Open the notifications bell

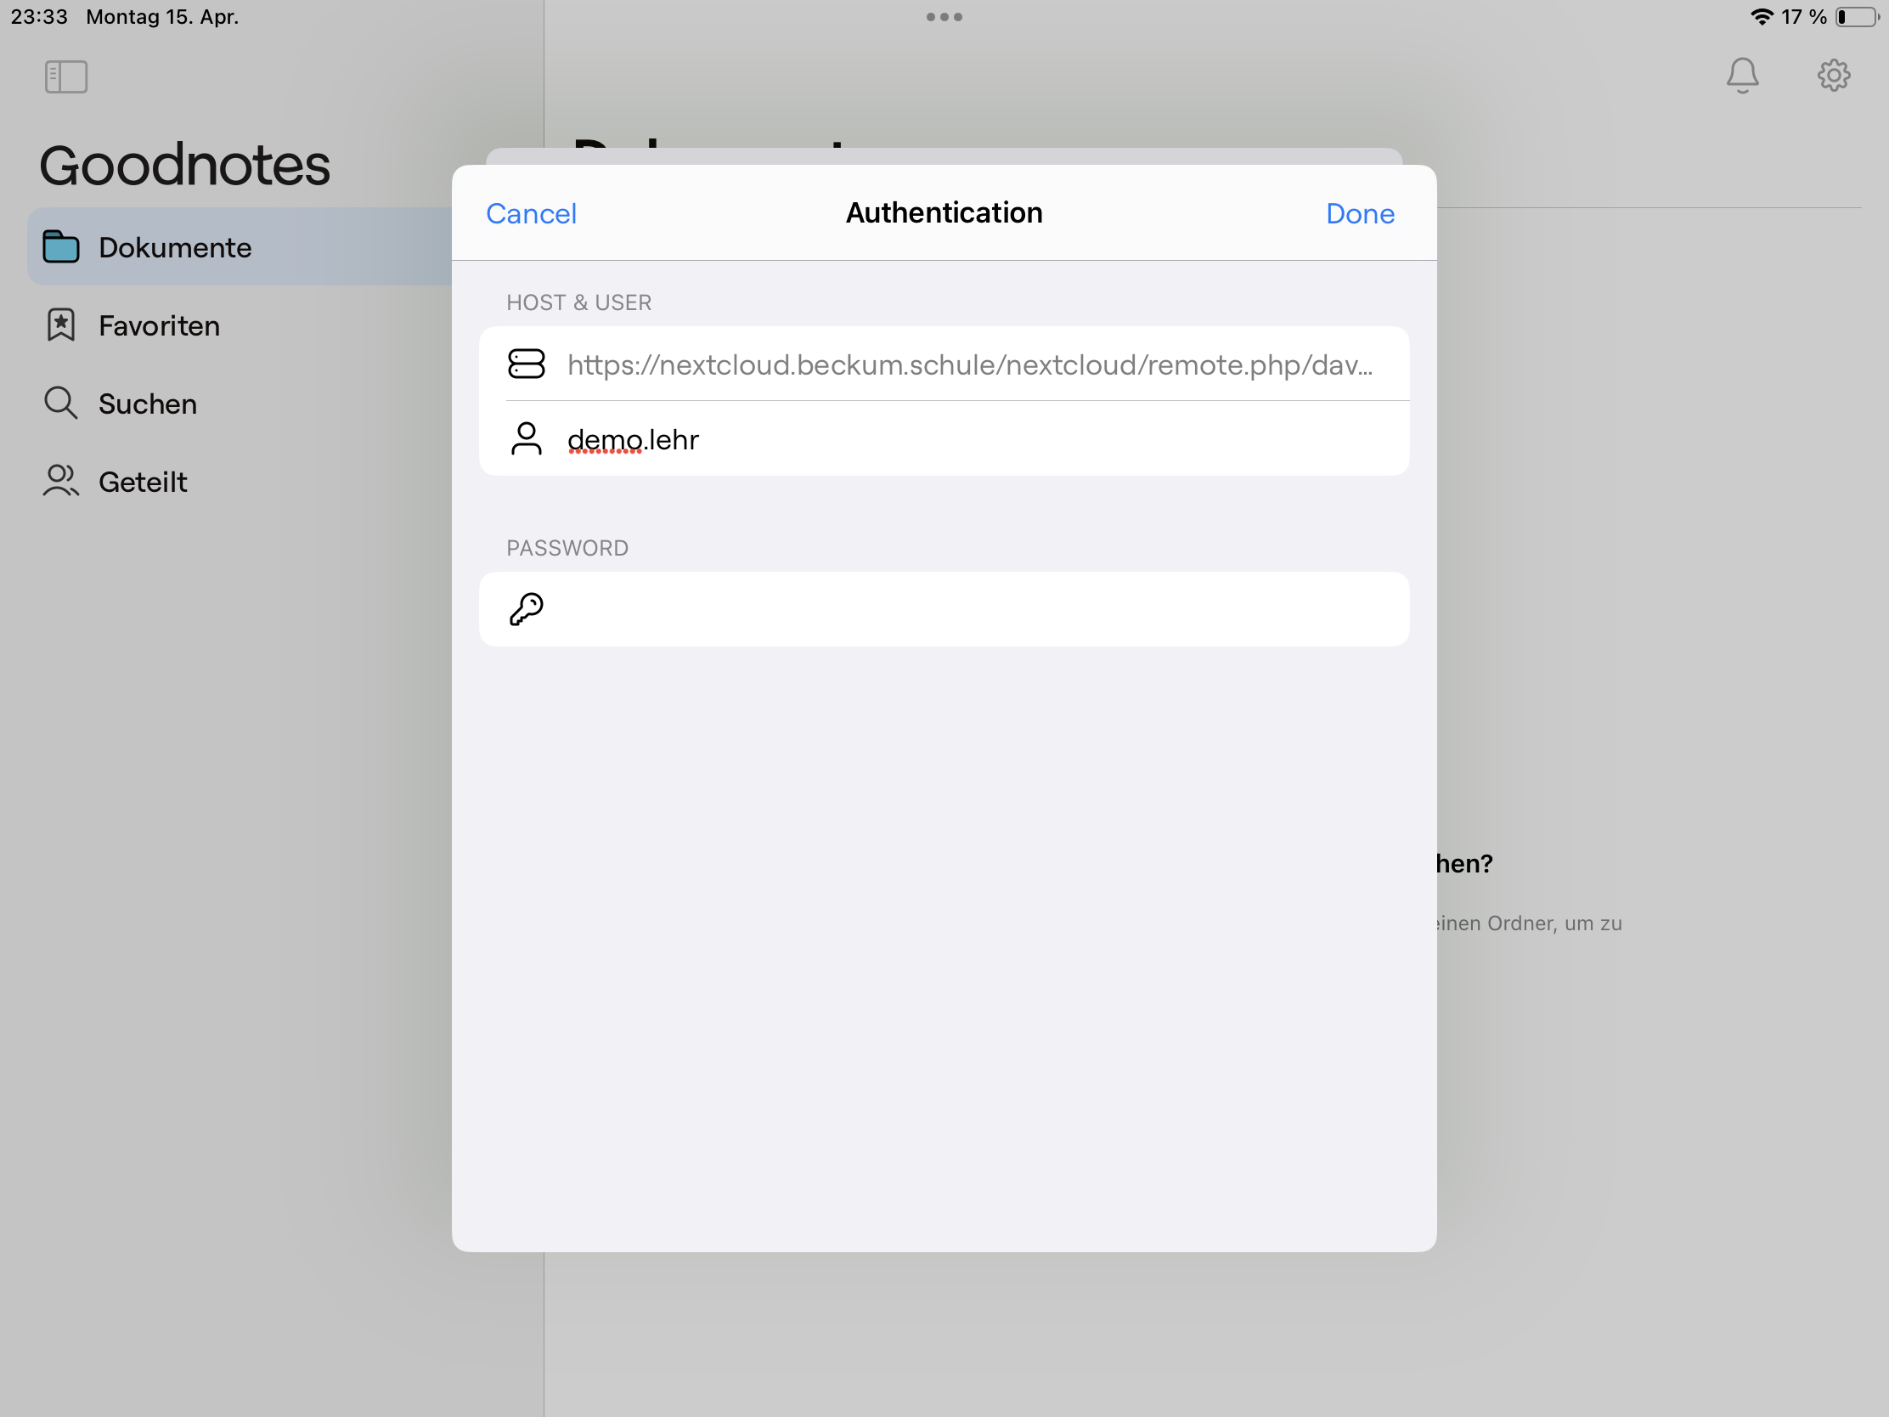click(x=1742, y=76)
